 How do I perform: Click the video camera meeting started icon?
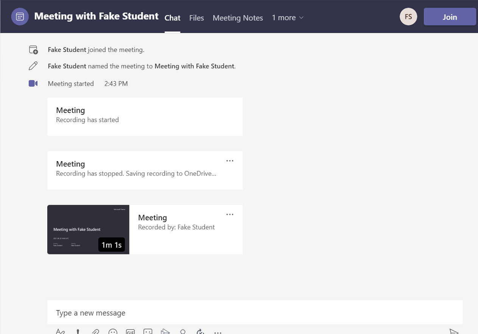pos(33,83)
